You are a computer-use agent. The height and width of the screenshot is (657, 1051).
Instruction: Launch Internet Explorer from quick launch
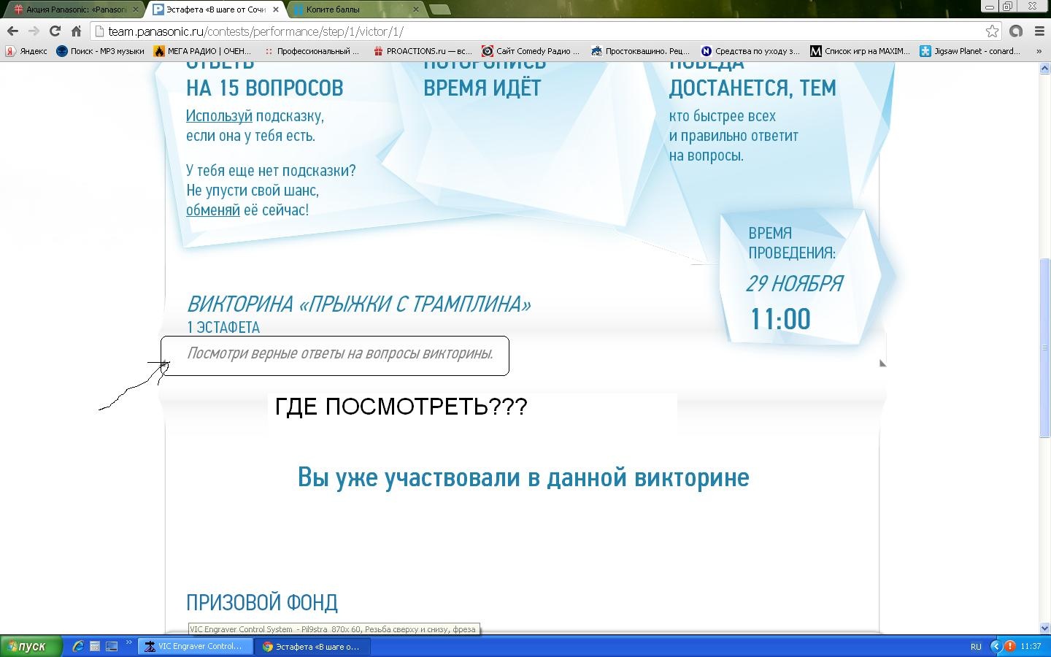pos(78,646)
